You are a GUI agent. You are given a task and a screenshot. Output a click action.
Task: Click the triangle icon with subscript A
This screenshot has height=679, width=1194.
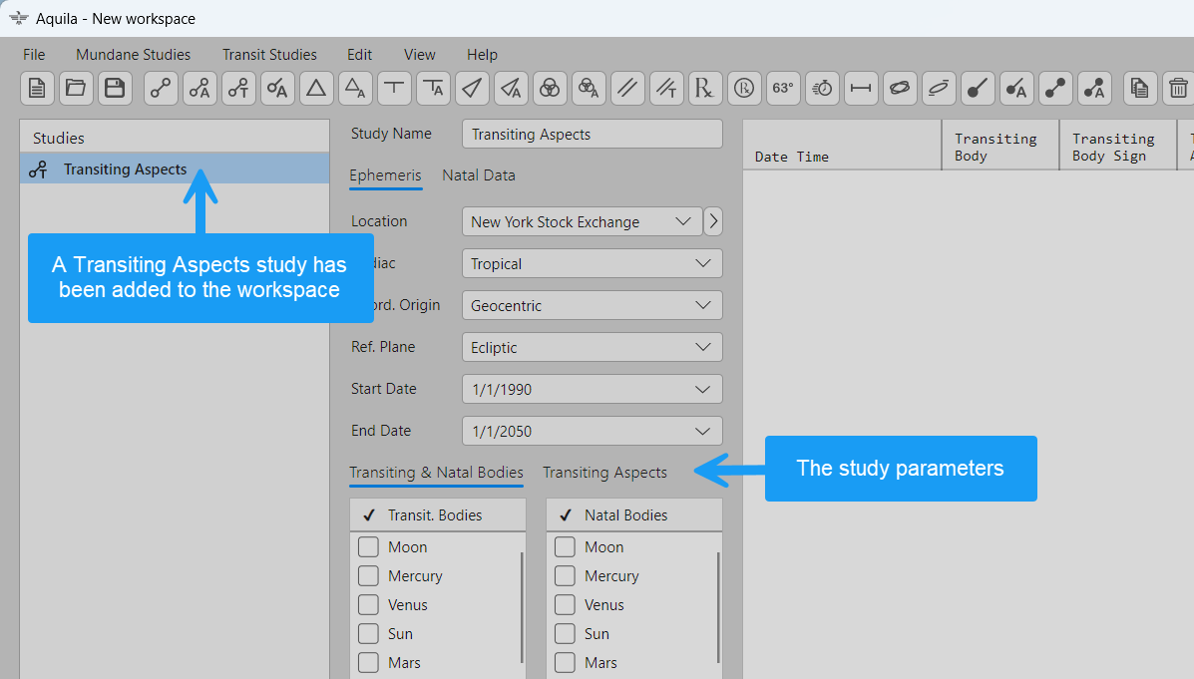(355, 89)
